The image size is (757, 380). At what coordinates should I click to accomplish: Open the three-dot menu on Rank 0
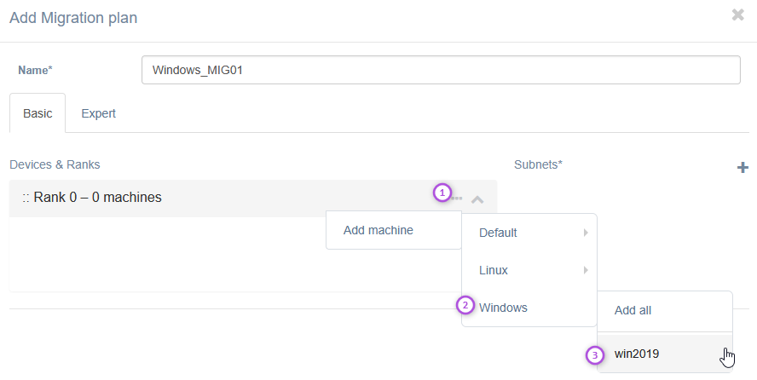458,199
